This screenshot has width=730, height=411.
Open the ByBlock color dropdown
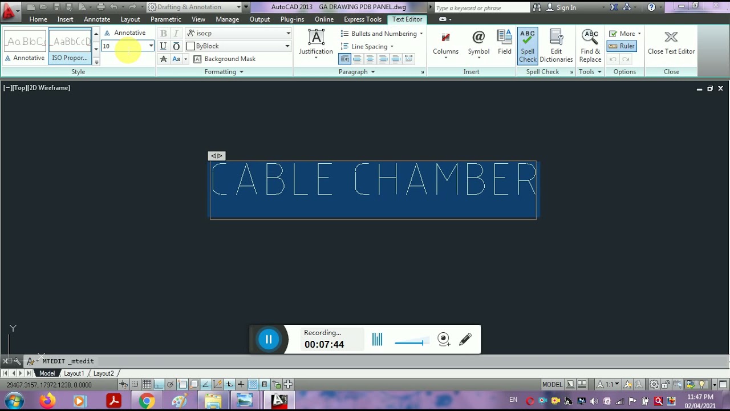(238, 46)
